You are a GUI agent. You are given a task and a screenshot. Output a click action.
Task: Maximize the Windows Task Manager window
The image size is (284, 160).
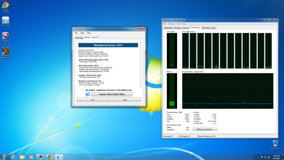tap(269, 20)
